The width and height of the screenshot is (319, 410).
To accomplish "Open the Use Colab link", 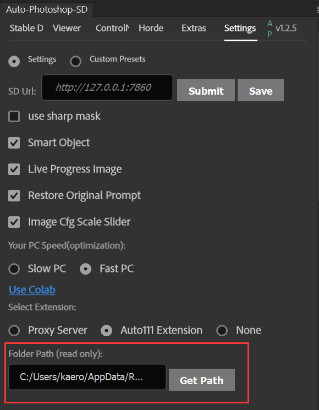I will 32,289.
